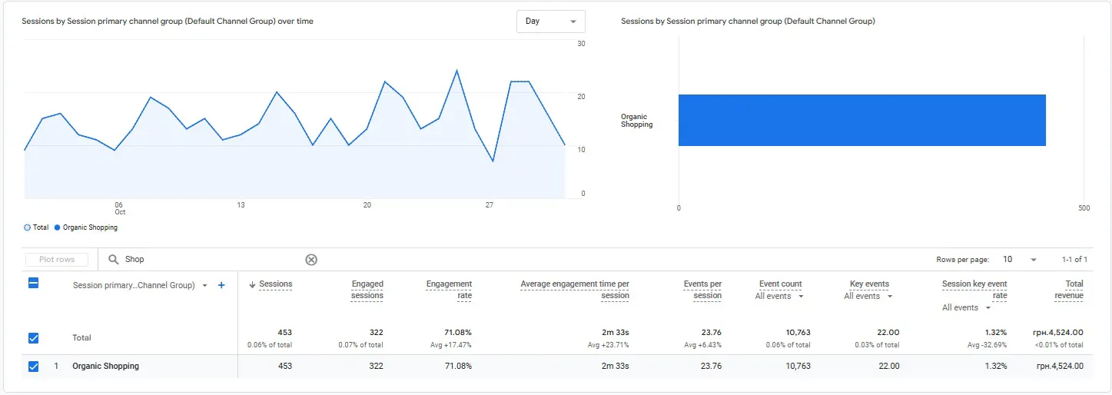Click the line chart title text
Viewport: 1112px width, 395px height.
click(x=168, y=22)
